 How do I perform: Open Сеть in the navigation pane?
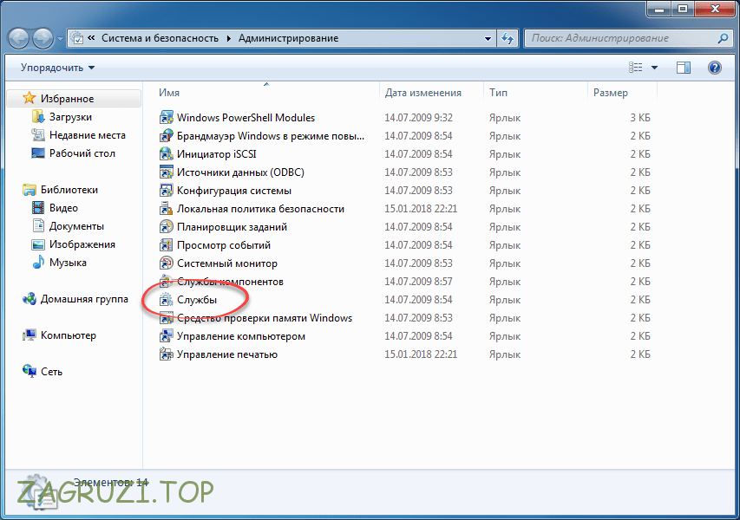(51, 372)
